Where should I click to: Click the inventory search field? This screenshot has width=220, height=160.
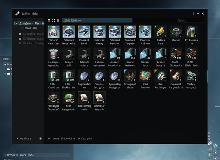pos(191,21)
